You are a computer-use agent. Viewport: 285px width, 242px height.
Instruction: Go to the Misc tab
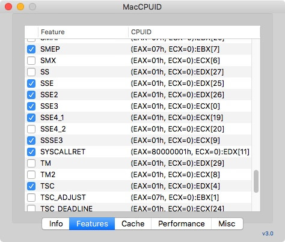click(x=227, y=224)
